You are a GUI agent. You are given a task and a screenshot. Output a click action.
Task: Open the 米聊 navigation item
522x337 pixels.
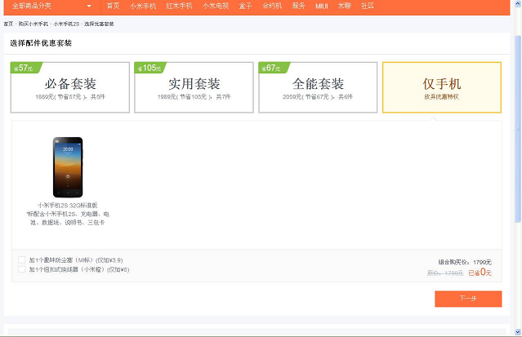345,6
